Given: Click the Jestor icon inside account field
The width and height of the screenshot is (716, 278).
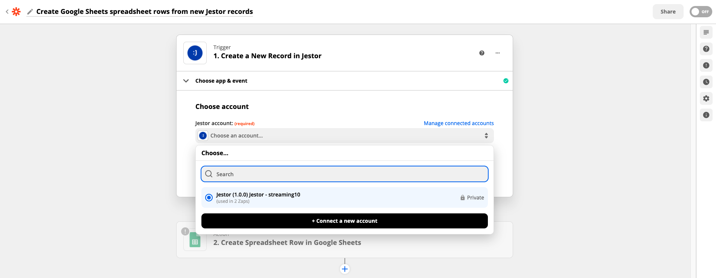Looking at the screenshot, I should coord(203,136).
